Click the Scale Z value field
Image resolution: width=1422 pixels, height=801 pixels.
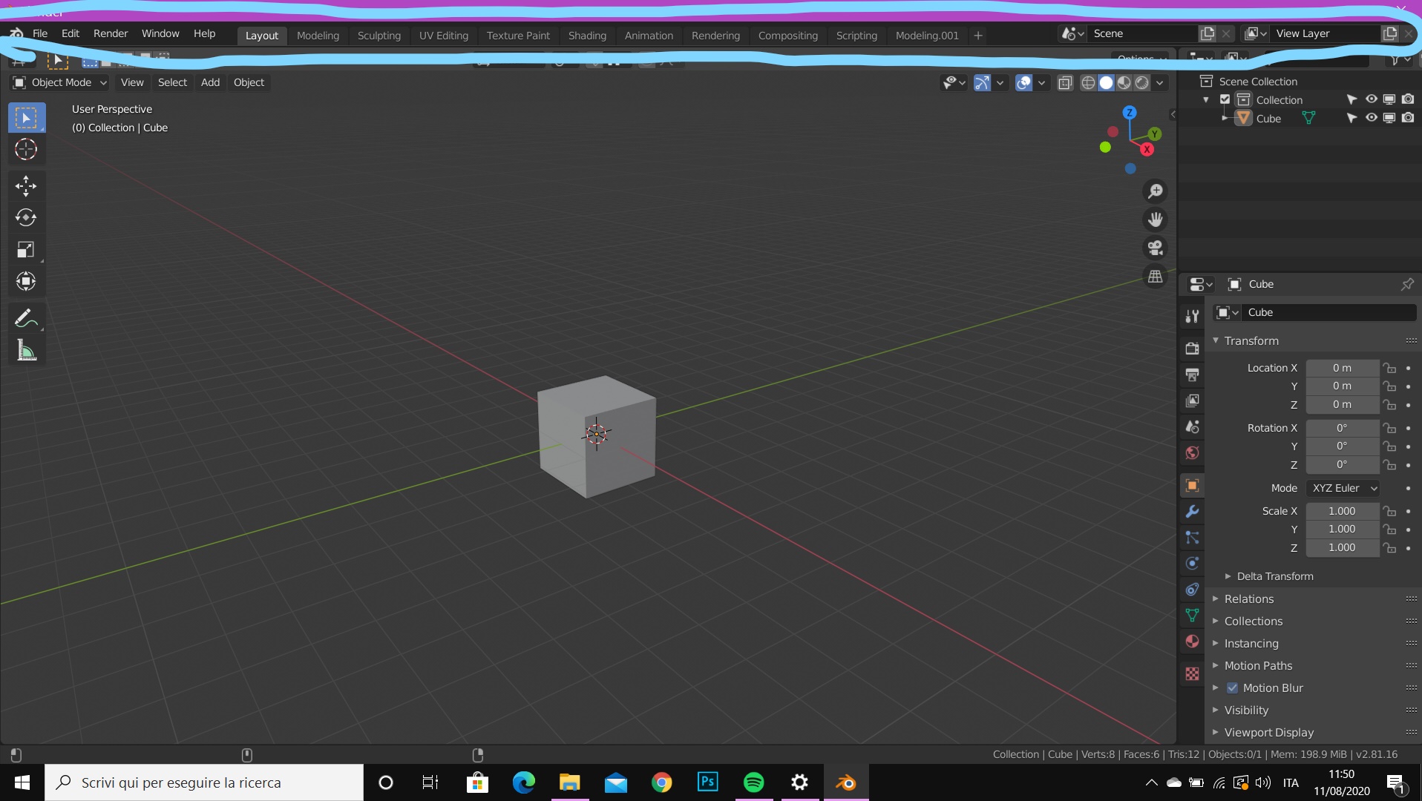pos(1343,547)
